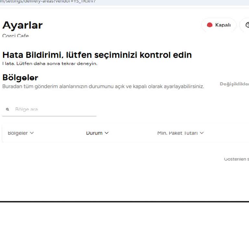Click the Değişiklikleri button

pyautogui.click(x=234, y=84)
